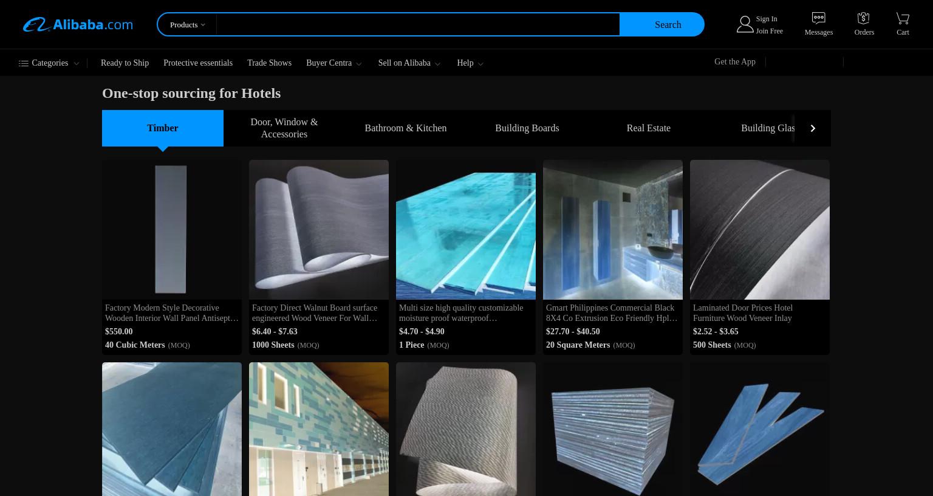Open the Walnut Board Wood Veneer image
The width and height of the screenshot is (933, 496).
pyautogui.click(x=319, y=230)
